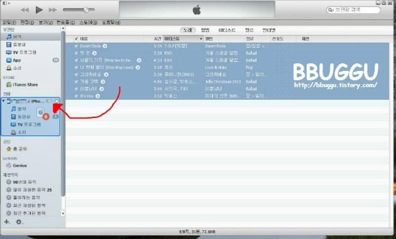Screen dimensions: 396x239
Task: Adjust the volume slider knob
Action: (x=86, y=10)
